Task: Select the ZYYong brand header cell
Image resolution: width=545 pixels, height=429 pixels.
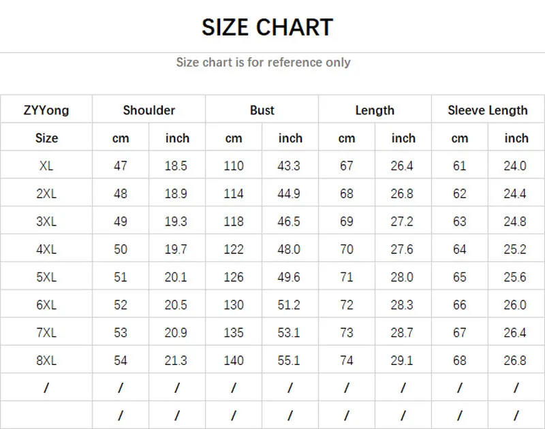Action: click(x=46, y=110)
